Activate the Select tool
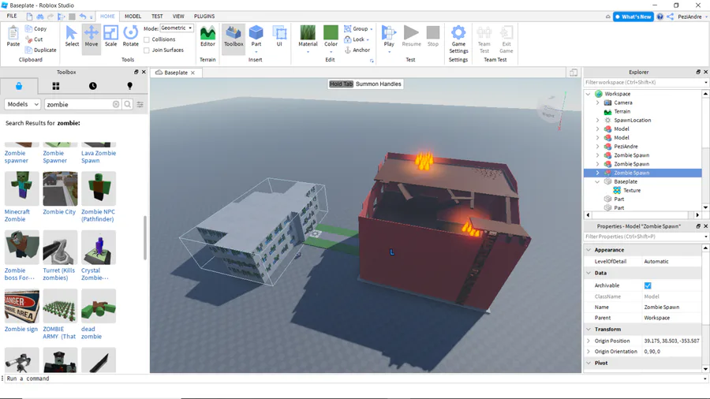Screen dimensions: 710x399 pyautogui.click(x=72, y=36)
